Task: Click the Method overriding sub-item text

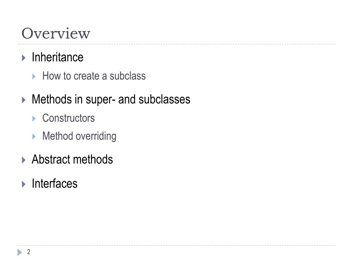Action: point(80,136)
